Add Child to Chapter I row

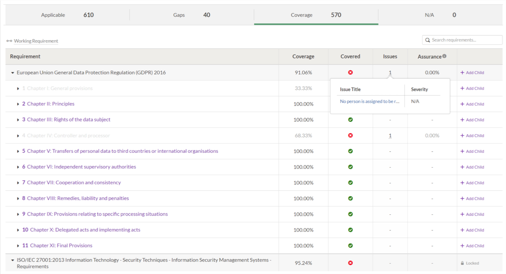pyautogui.click(x=472, y=88)
